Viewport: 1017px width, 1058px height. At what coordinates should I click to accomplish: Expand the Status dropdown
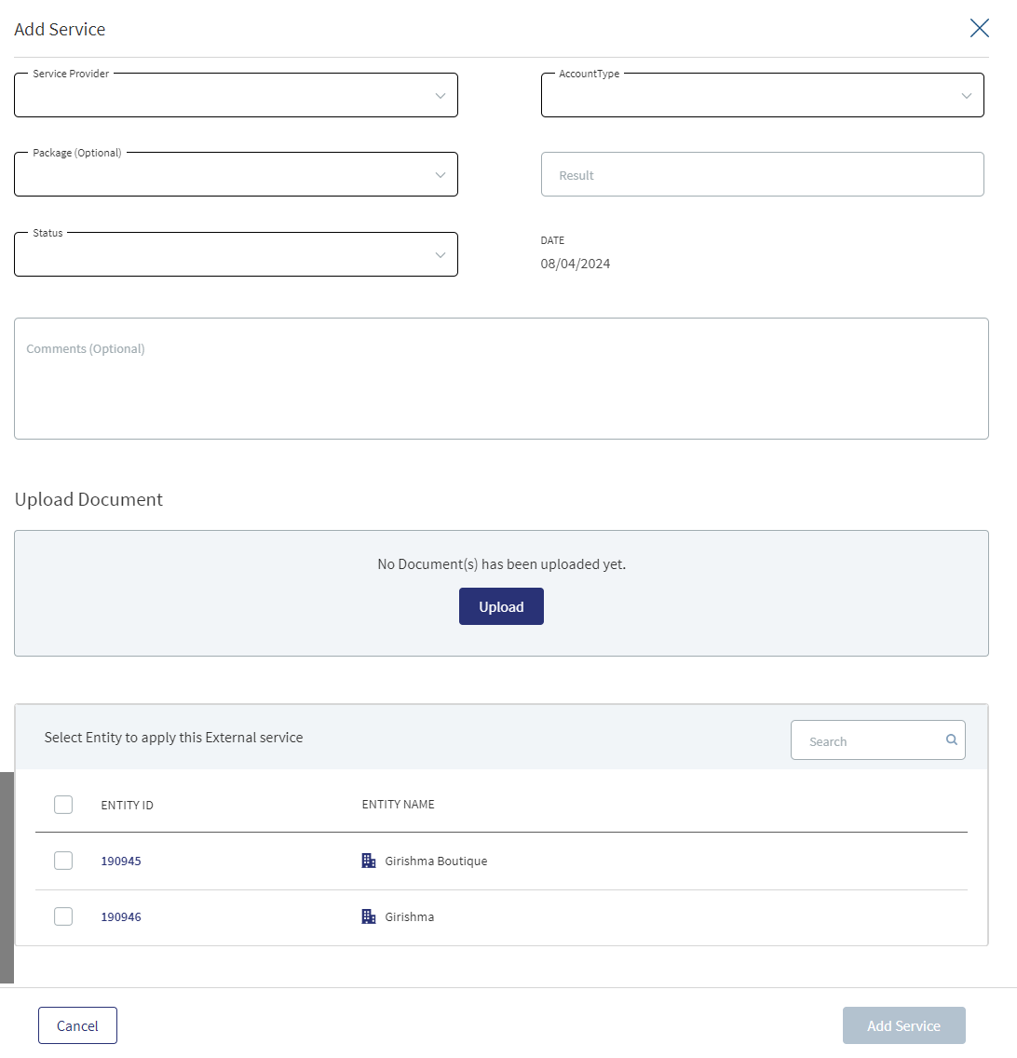point(237,254)
